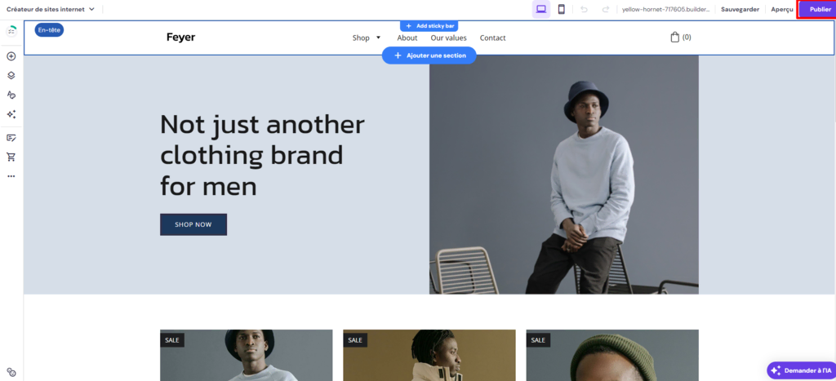Click the About navigation item
836x381 pixels.
pyautogui.click(x=407, y=38)
